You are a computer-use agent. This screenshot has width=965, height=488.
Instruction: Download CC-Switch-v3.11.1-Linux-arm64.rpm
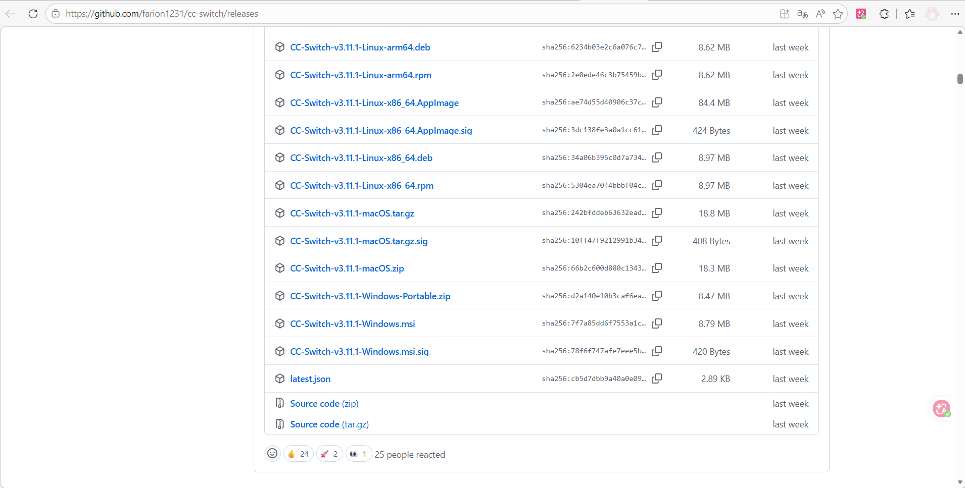click(x=361, y=75)
